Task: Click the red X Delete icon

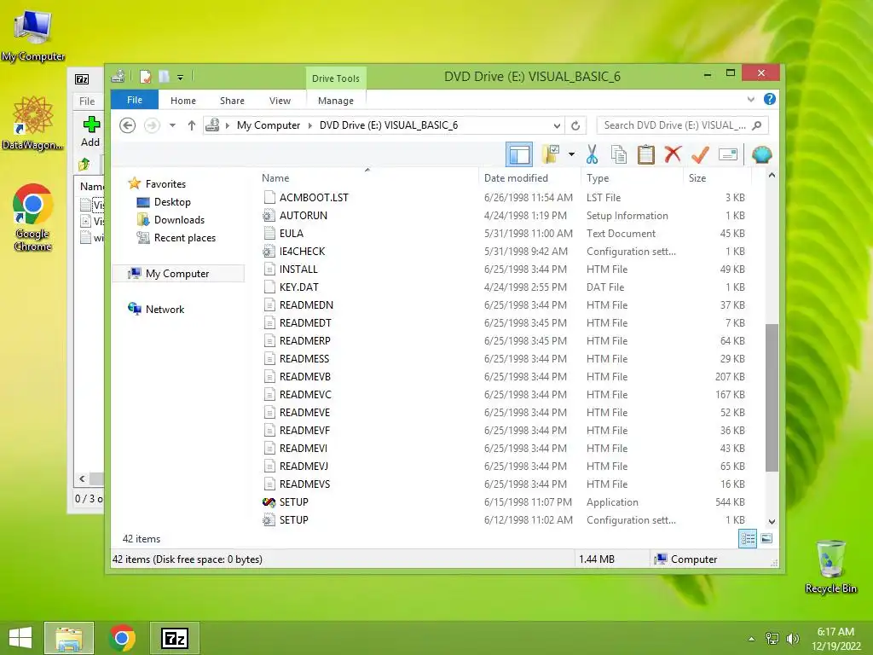Action: (x=673, y=154)
